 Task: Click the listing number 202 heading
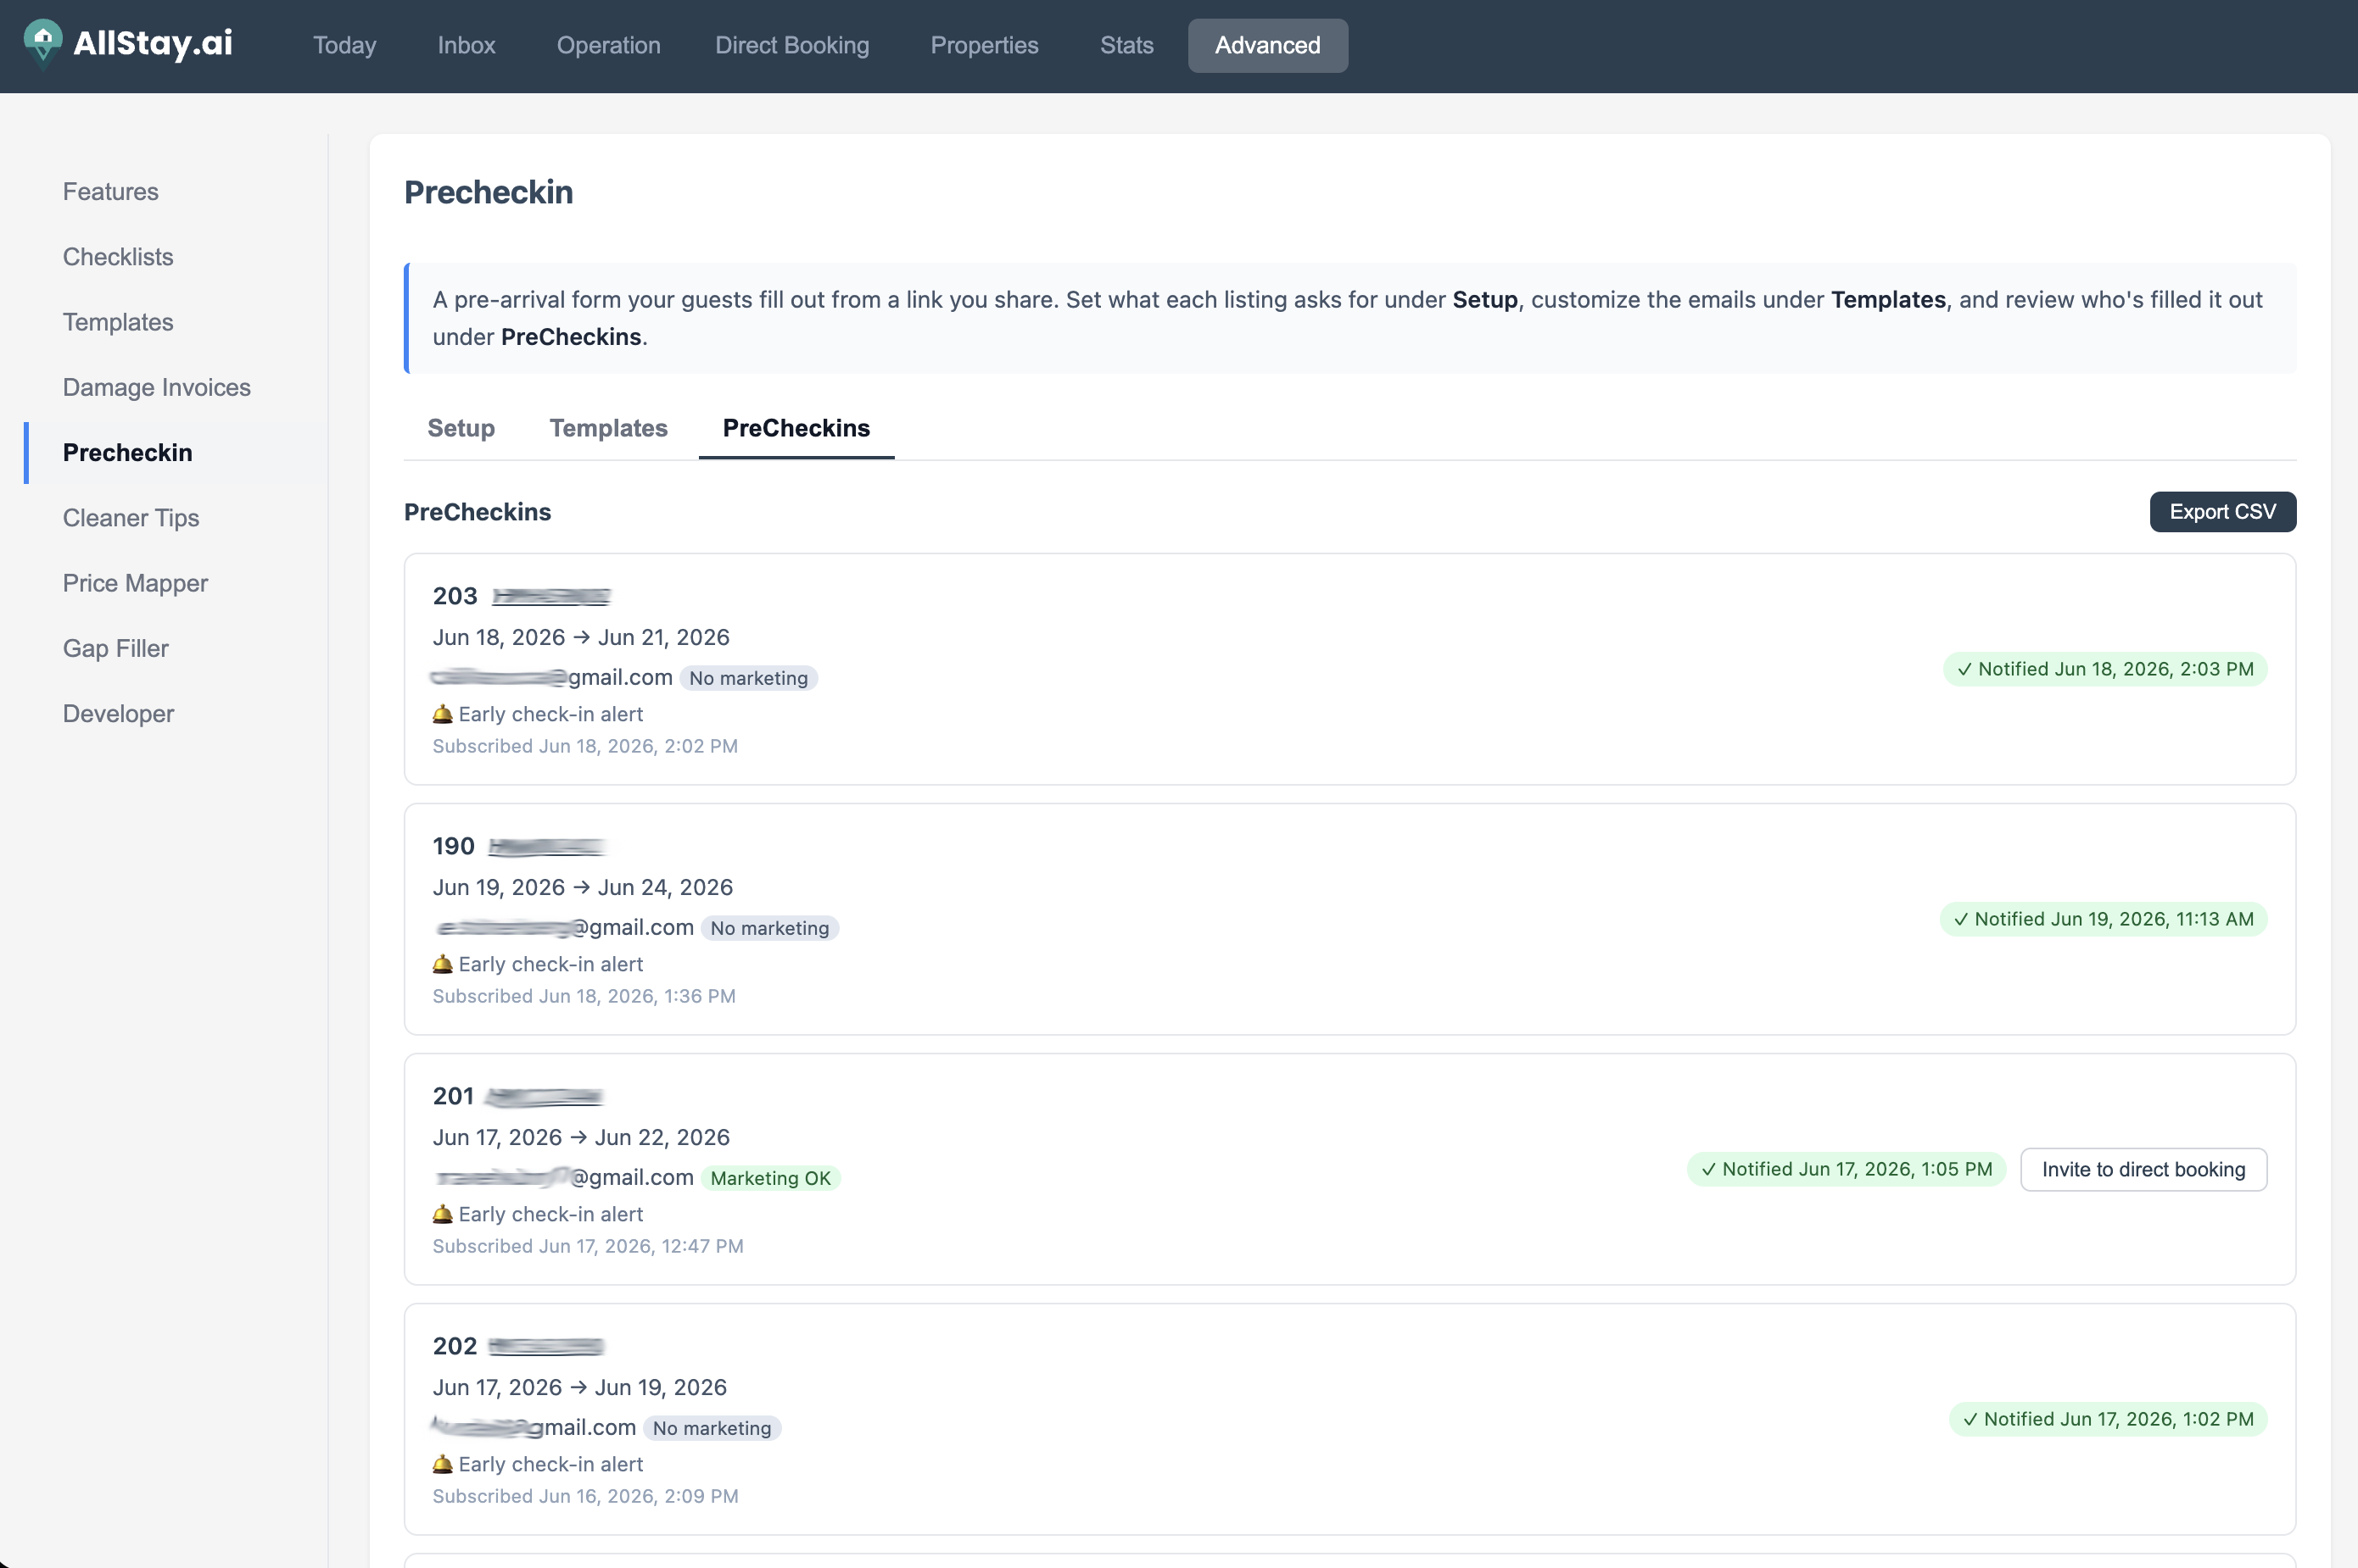pos(455,1346)
